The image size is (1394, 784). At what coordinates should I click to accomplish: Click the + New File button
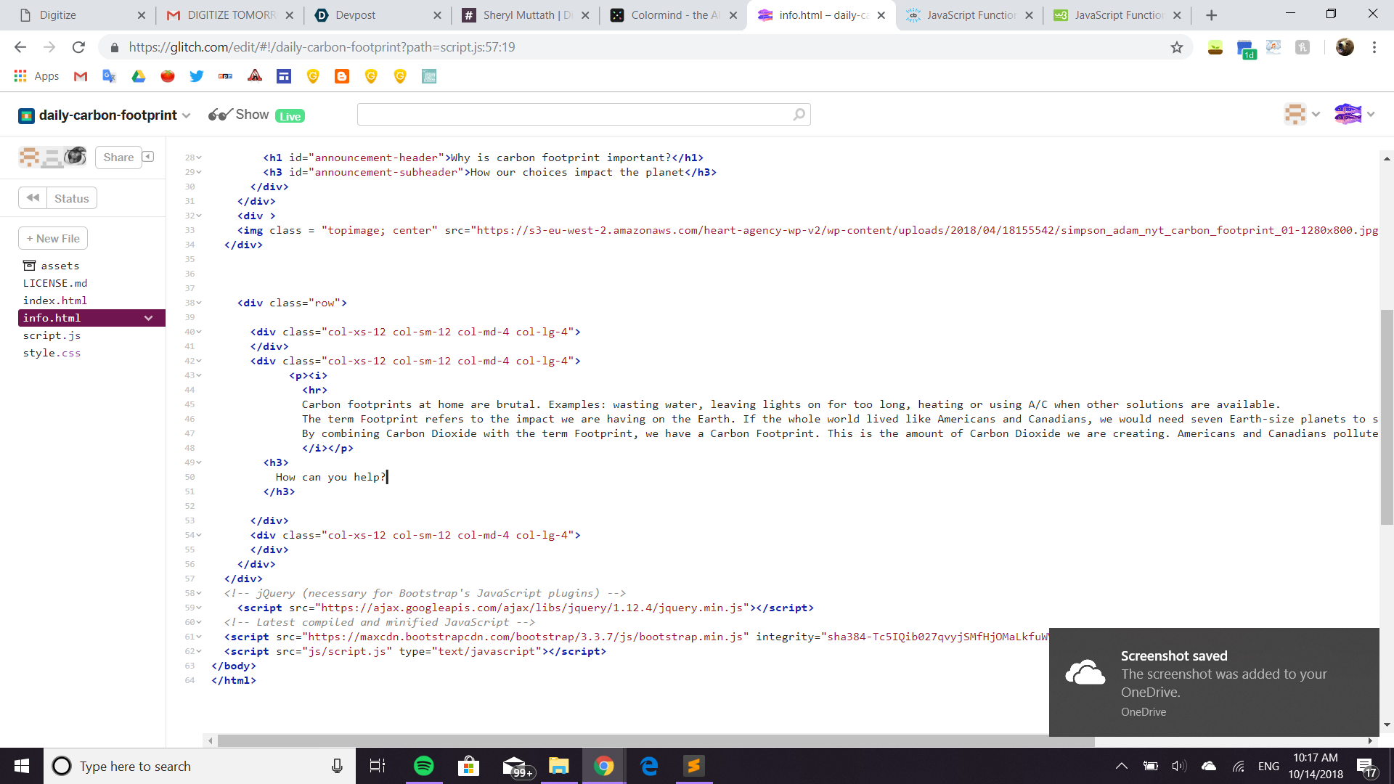53,238
